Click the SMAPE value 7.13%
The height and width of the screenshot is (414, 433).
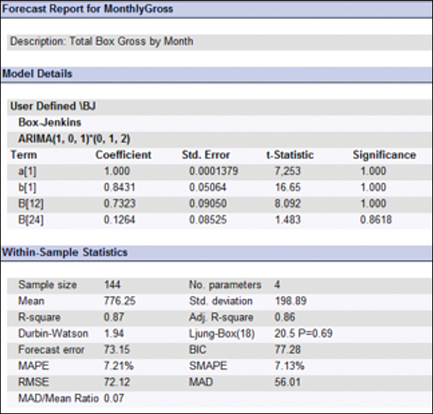coord(289,366)
